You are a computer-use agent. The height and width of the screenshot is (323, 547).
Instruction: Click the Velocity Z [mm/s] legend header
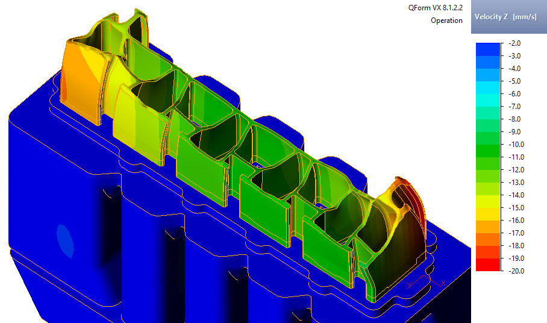coord(508,17)
